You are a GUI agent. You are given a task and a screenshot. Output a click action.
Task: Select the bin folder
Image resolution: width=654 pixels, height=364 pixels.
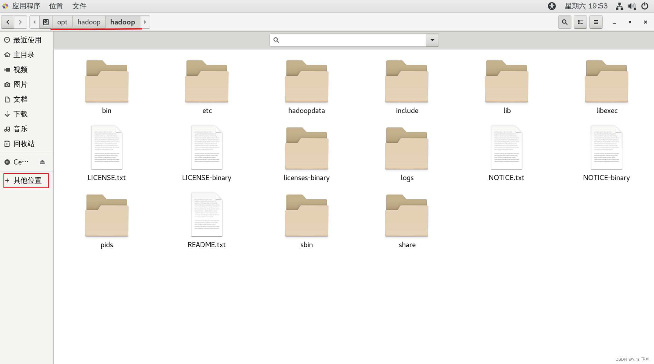(107, 87)
